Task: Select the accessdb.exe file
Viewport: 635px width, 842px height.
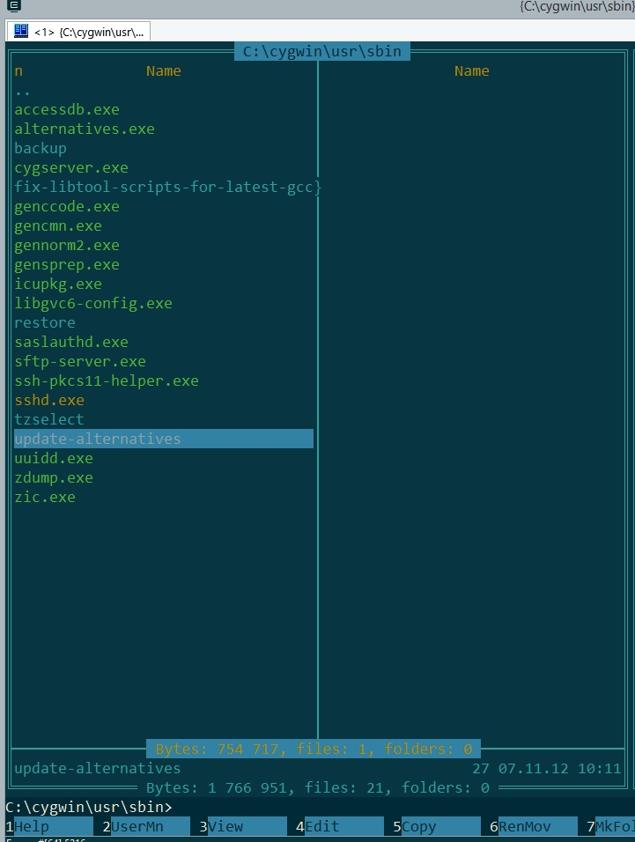Action: [x=67, y=109]
